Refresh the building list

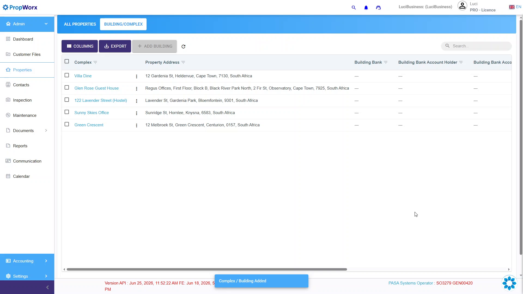[x=183, y=47]
